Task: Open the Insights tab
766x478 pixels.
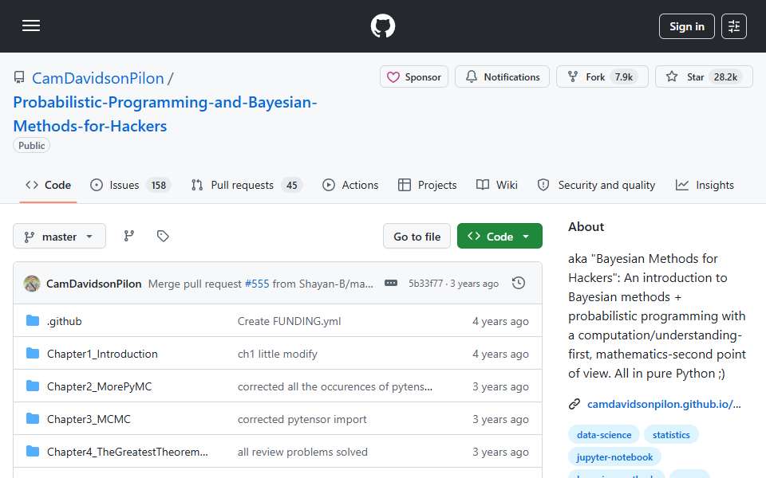Action: (x=705, y=186)
